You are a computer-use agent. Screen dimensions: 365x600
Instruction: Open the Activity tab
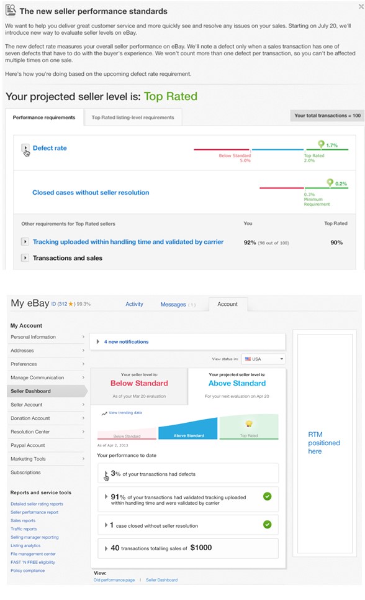click(x=134, y=304)
